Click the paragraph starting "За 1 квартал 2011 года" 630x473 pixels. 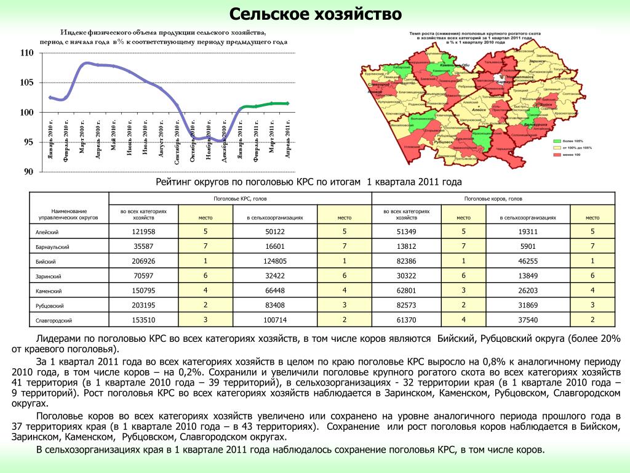coord(316,382)
